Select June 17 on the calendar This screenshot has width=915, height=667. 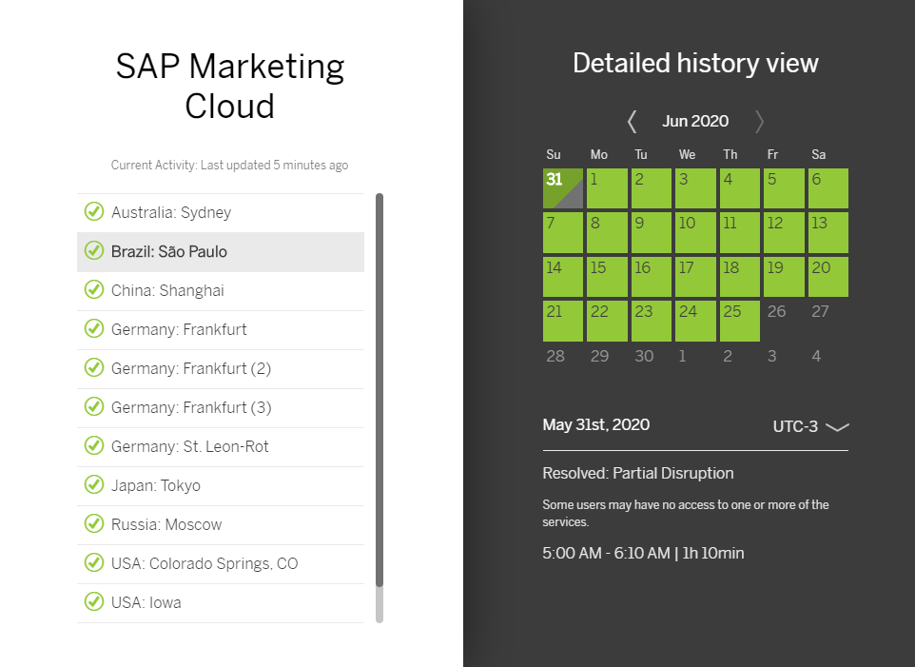point(695,277)
